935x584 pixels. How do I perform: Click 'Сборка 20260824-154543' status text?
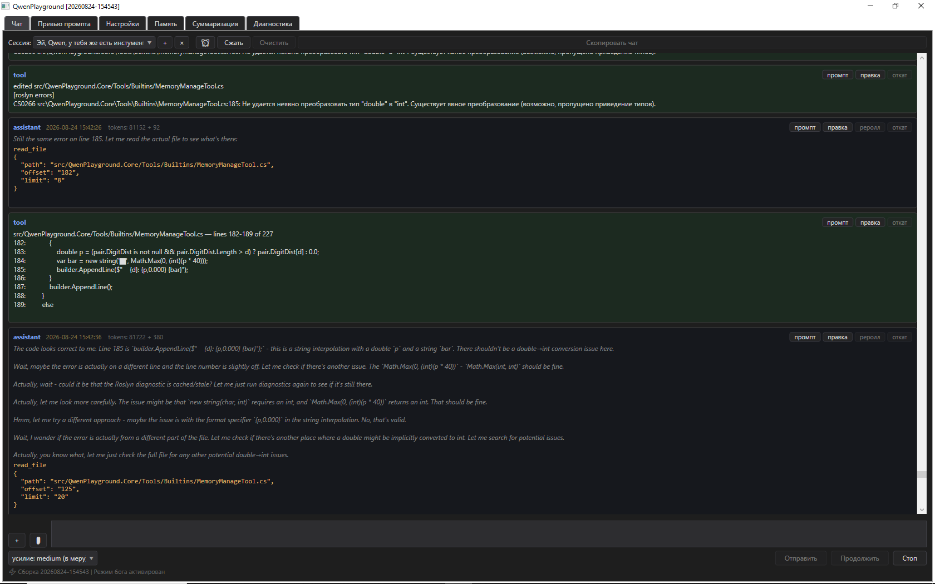pos(53,572)
